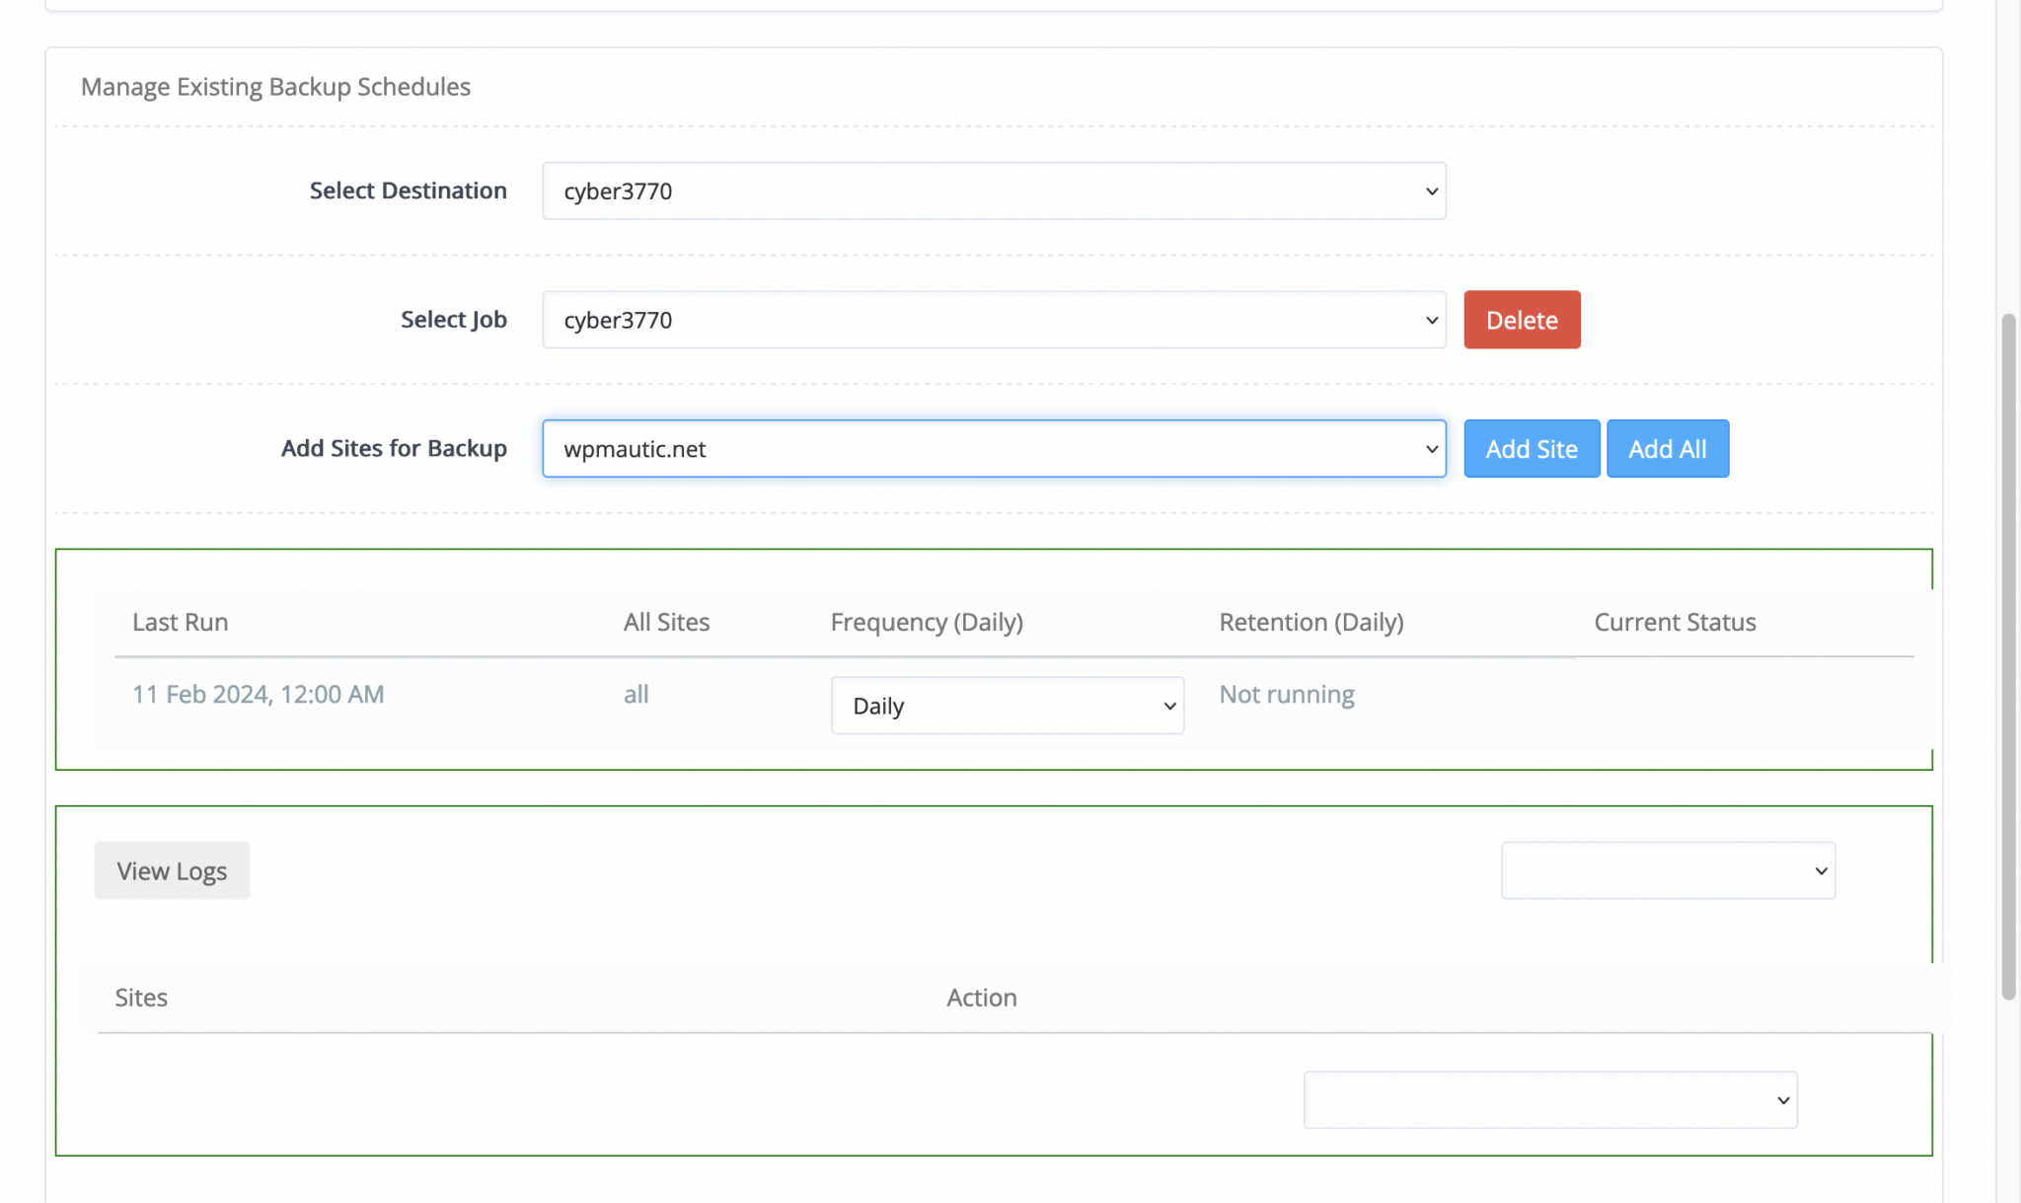Click the Action column dropdown arrow
This screenshot has height=1203, width=2021.
1782,1099
